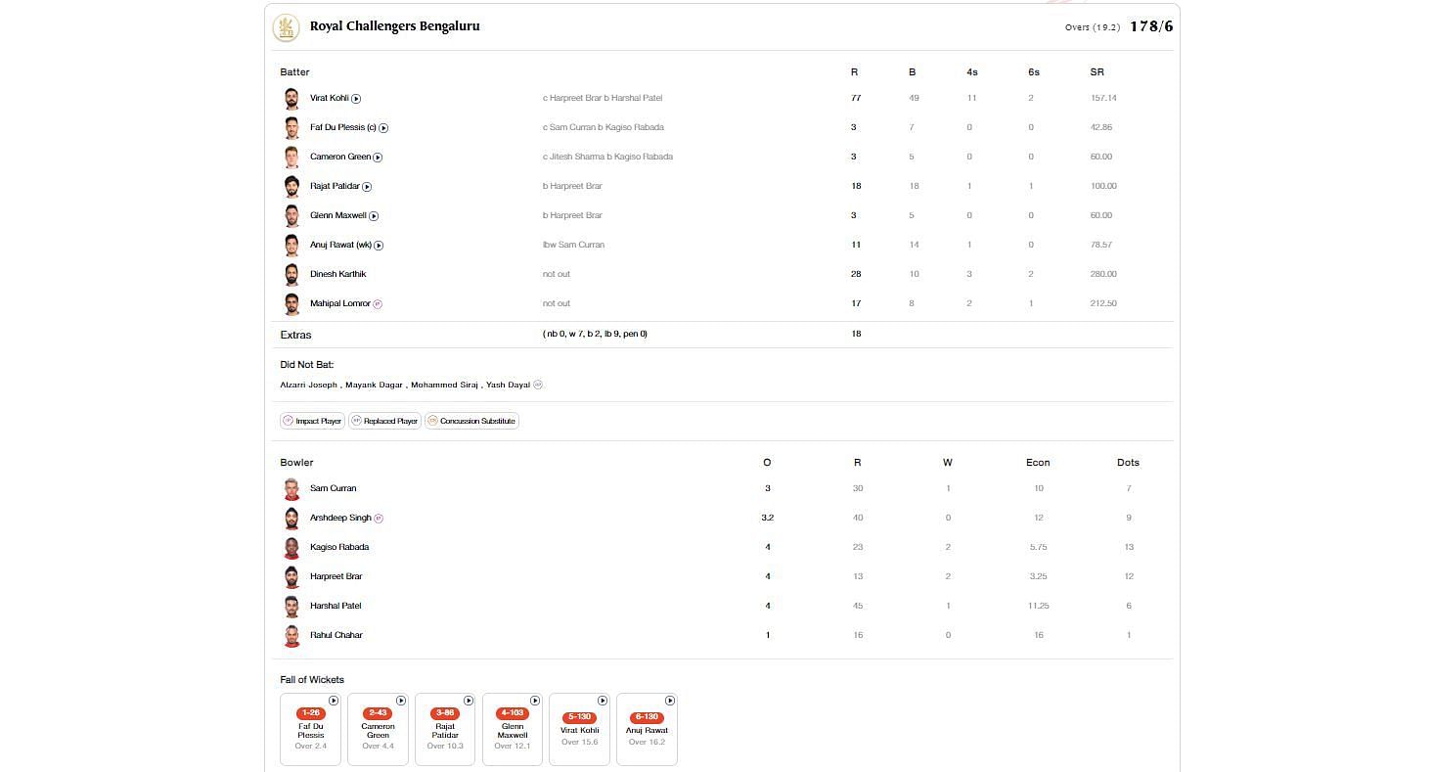1433x772 pixels.
Task: Open Glenn Maxwell's batter avatar
Action: [291, 216]
